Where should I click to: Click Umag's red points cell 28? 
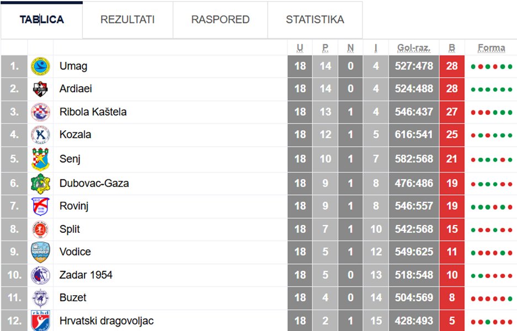coord(452,66)
